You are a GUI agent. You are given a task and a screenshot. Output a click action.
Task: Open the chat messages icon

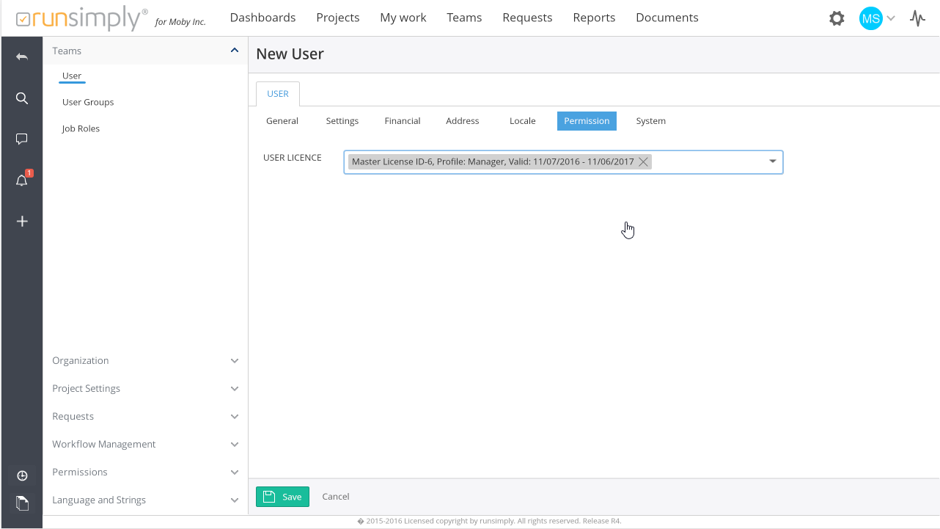point(22,139)
